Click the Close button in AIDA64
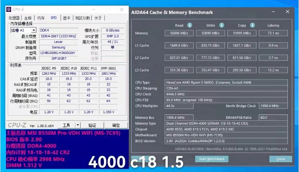Viewport: 299px width, 172px height. coord(281,159)
